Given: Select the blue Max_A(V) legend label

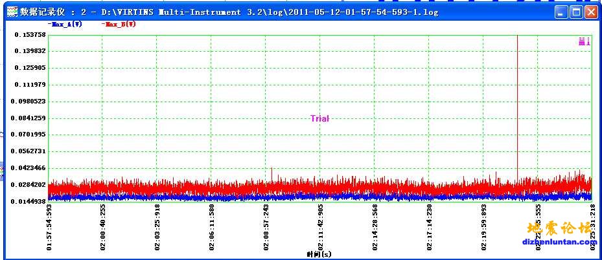Looking at the screenshot, I should pyautogui.click(x=65, y=24).
